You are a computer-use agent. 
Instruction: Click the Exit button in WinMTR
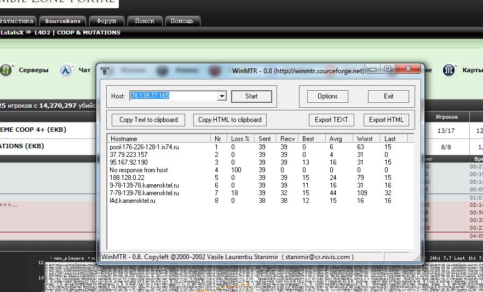(x=388, y=96)
